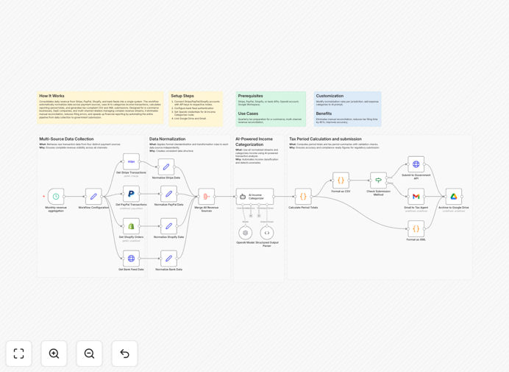This screenshot has width=509, height=372.
Task: Click the AI-Powered Income Categorization heading
Action: pos(254,141)
